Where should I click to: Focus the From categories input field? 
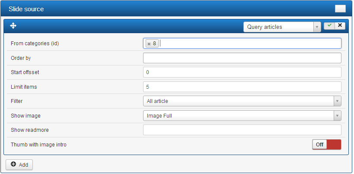[242, 43]
